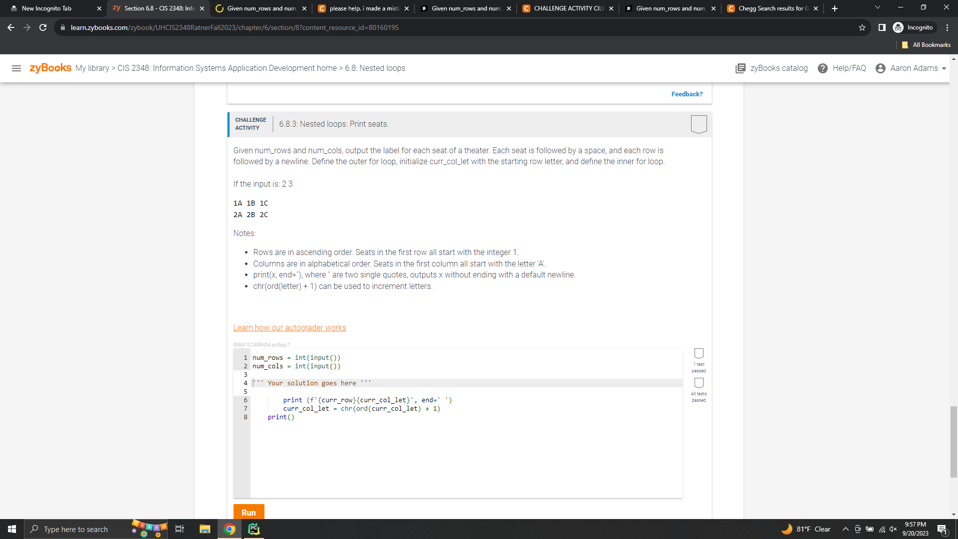Click the zyBooks logo
The height and width of the screenshot is (539, 958).
(50, 68)
